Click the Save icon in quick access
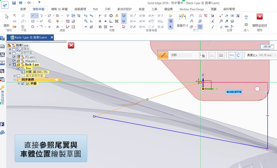This screenshot has width=277, height=168. (x=14, y=3)
